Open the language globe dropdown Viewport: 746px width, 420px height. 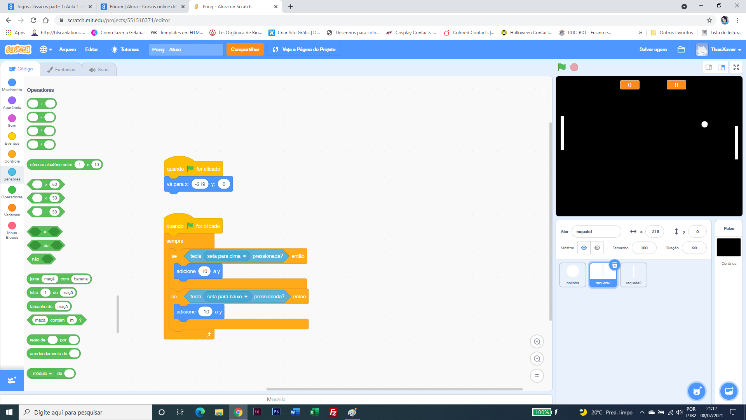coord(46,49)
